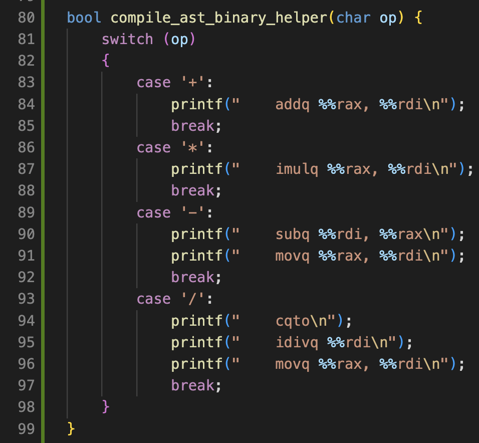Viewport: 479px width, 443px height.
Task: Click the bool return type keyword
Action: point(84,18)
